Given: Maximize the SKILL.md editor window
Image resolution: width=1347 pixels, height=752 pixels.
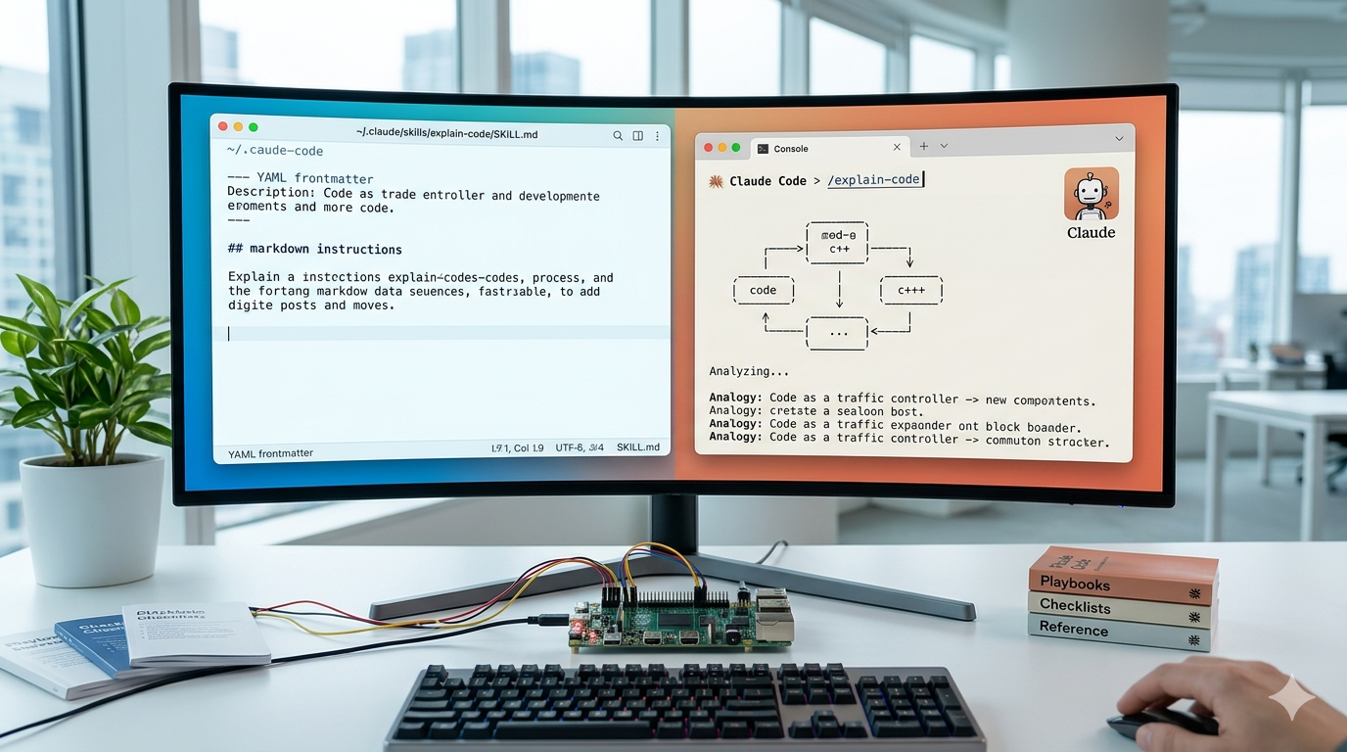Looking at the screenshot, I should (254, 127).
